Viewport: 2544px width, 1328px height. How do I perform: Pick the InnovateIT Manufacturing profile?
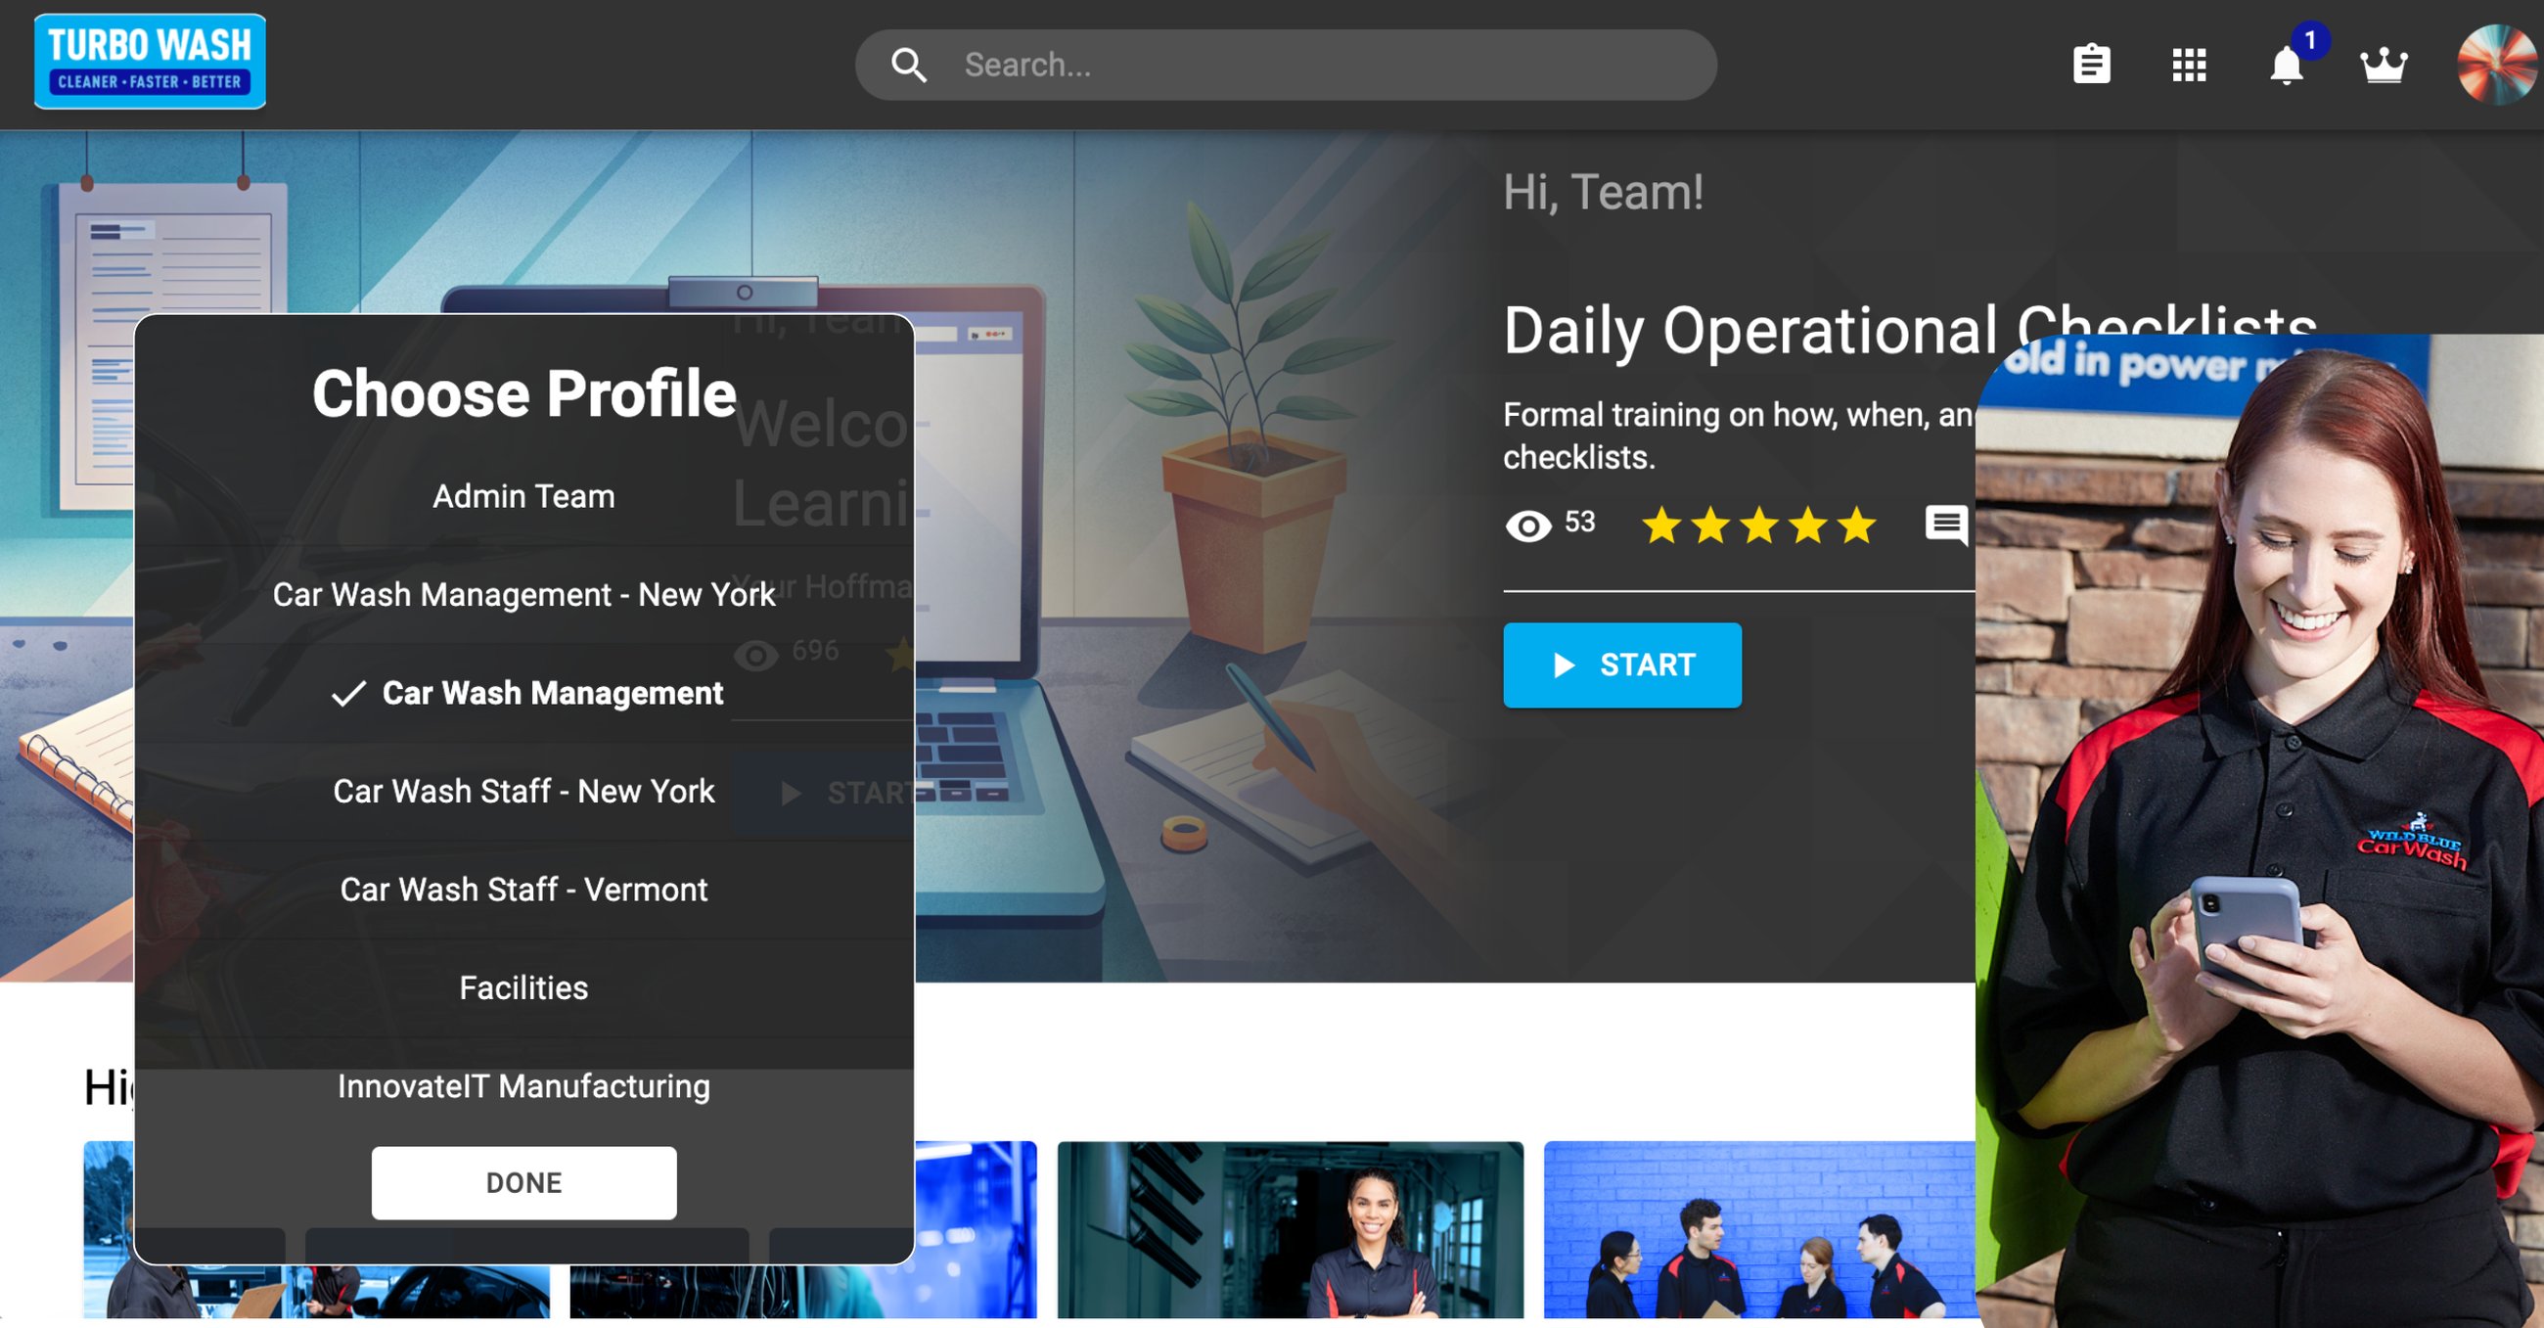point(524,1086)
